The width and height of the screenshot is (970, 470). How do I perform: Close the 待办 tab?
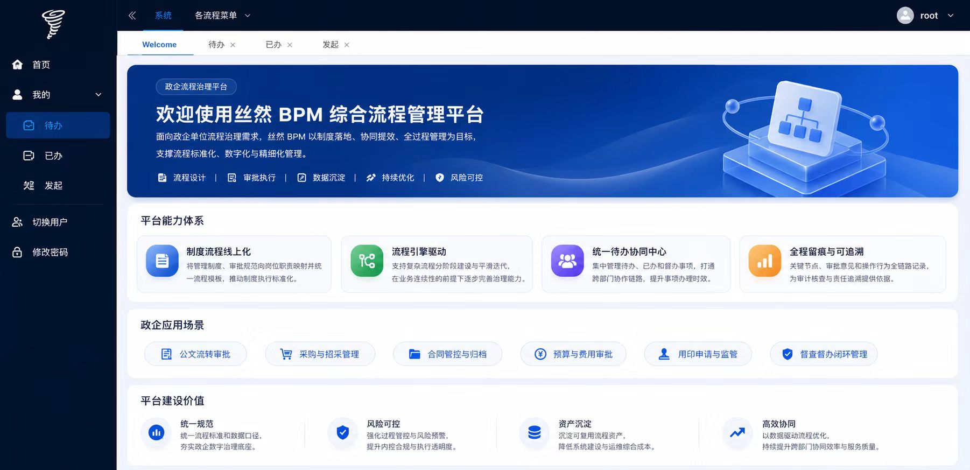[233, 45]
